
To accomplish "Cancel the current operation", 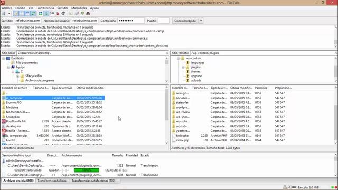I will pos(52,13).
